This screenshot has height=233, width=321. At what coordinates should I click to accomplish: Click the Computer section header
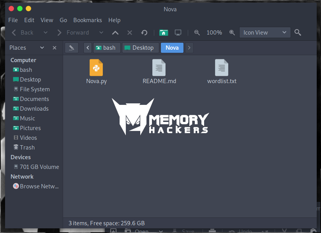pos(23,60)
